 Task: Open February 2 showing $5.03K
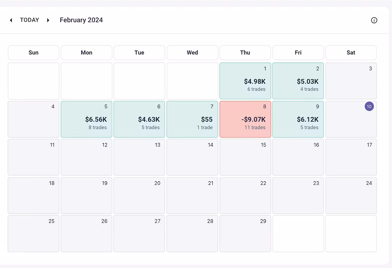click(298, 81)
